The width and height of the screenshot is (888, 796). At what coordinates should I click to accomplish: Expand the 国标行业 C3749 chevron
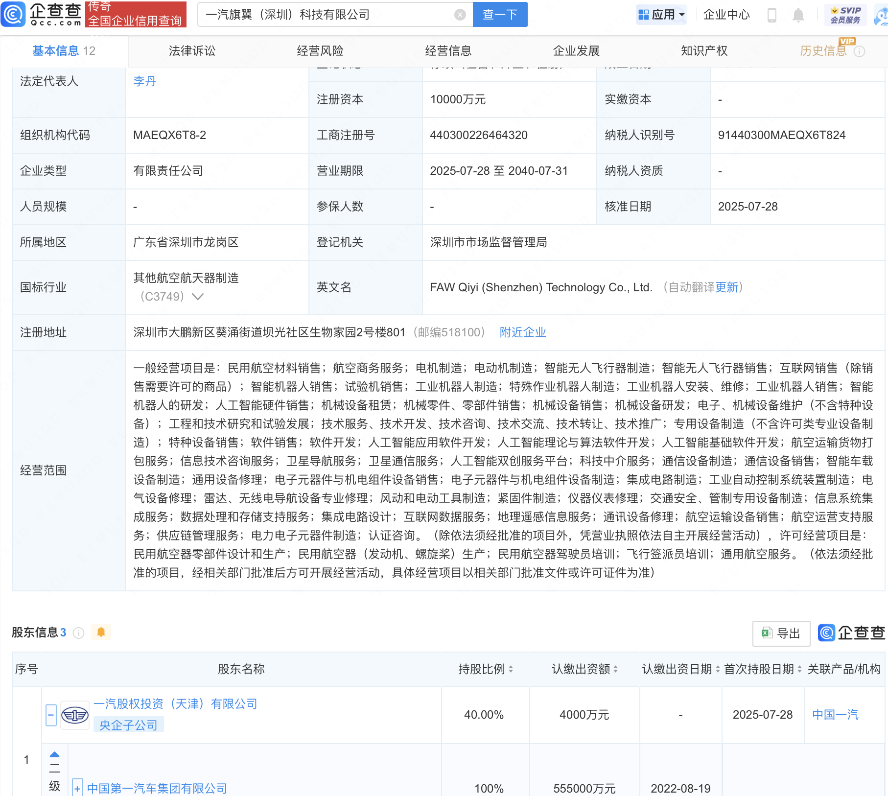click(x=197, y=297)
